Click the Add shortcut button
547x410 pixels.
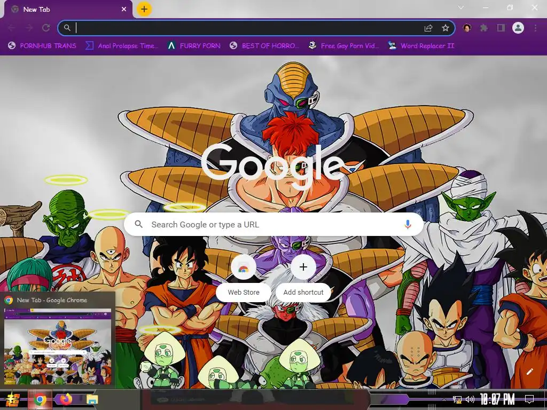pyautogui.click(x=303, y=277)
